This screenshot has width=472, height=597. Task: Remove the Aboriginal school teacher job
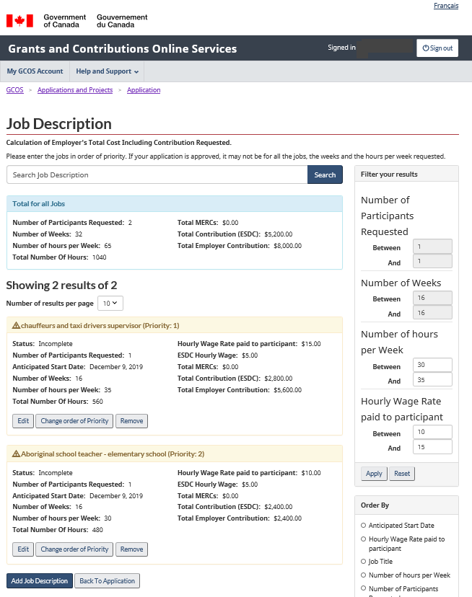131,549
